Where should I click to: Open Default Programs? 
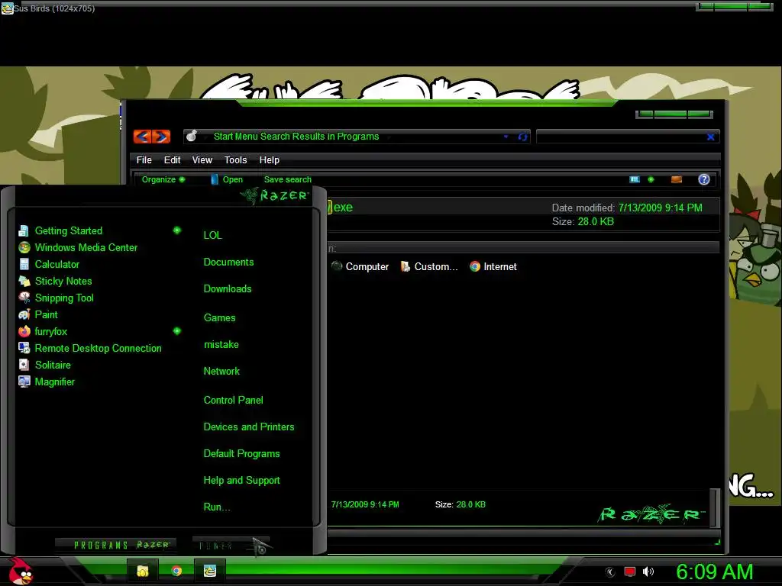[x=241, y=454]
